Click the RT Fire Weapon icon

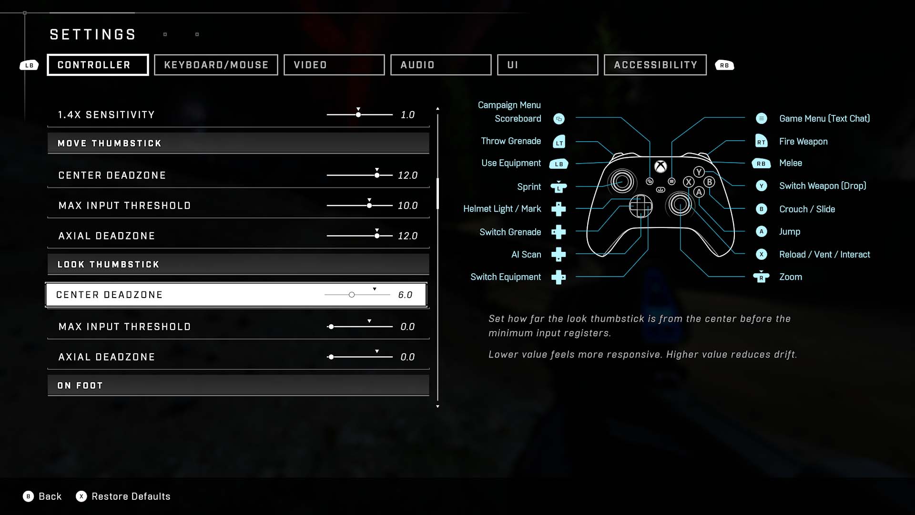761,141
